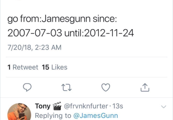This screenshot has height=120, width=173.
Task: Expand the chevron menu on Tony's reply
Action: 163,106
